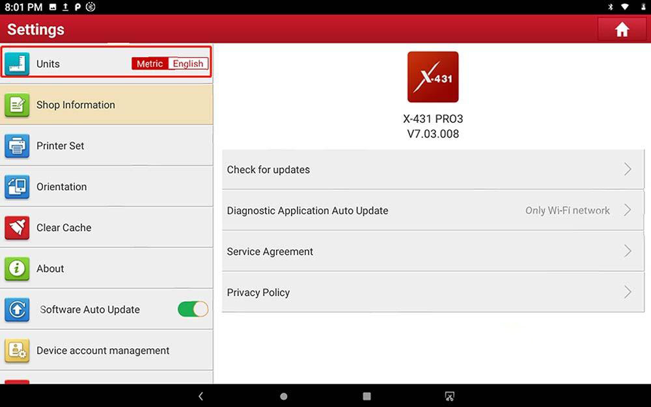Open Shop Information settings
Viewport: 651px width, 407px height.
coord(106,105)
